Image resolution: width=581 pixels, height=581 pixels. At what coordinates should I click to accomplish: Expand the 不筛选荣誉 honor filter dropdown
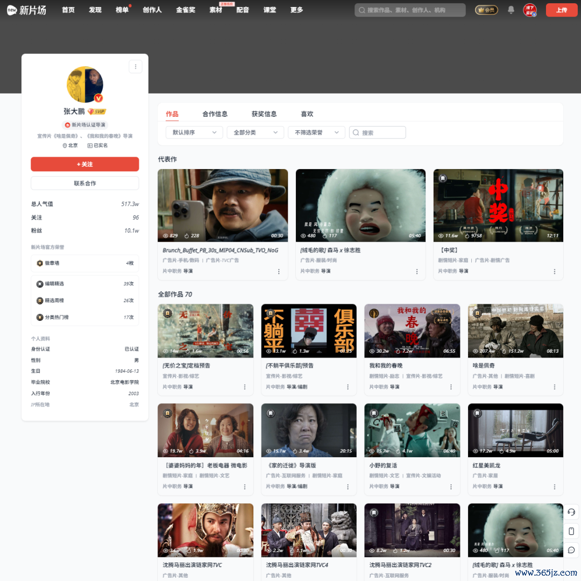pyautogui.click(x=317, y=132)
